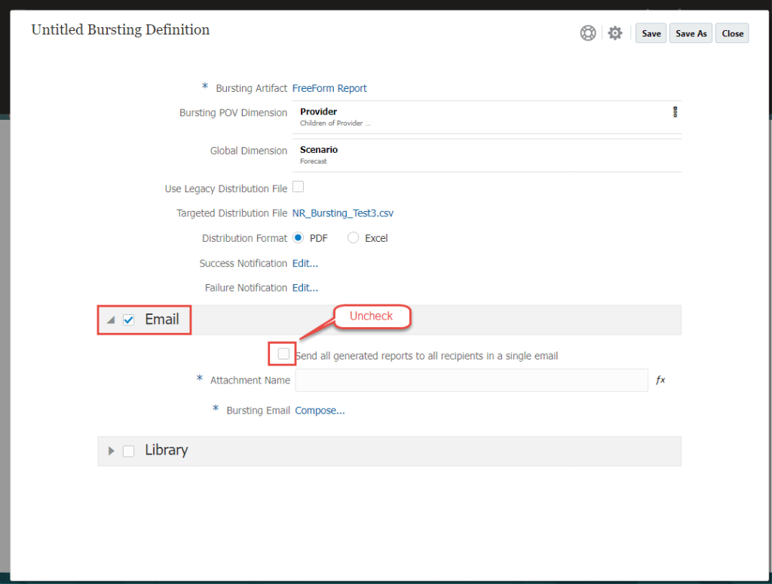Edit the Success Notification
Screen dimensions: 772x584
(305, 264)
